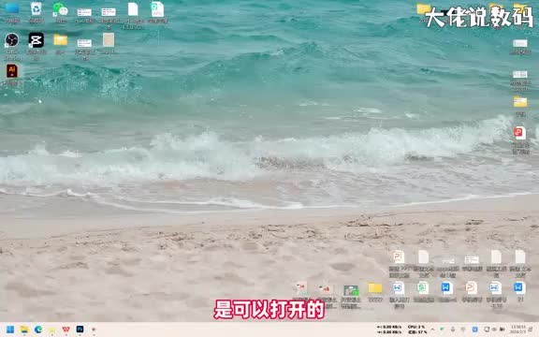539x337 pixels.
Task: Click the blue square tray icon
Action: click(474, 330)
